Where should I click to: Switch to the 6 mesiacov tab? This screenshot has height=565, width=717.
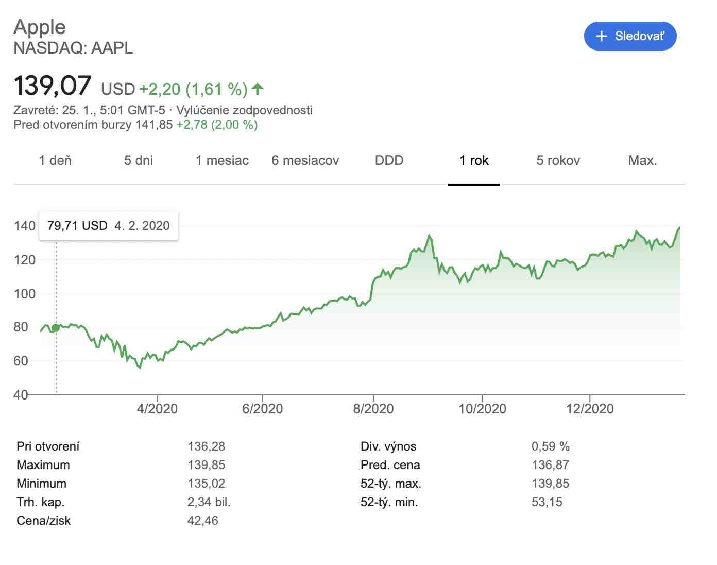point(305,160)
